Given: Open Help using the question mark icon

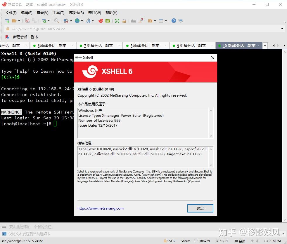Looking at the screenshot, I should pos(174,21).
